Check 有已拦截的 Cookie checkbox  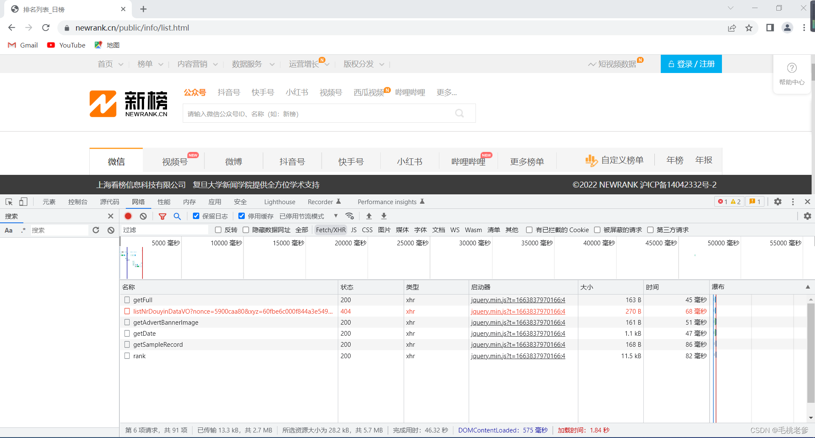pos(529,230)
